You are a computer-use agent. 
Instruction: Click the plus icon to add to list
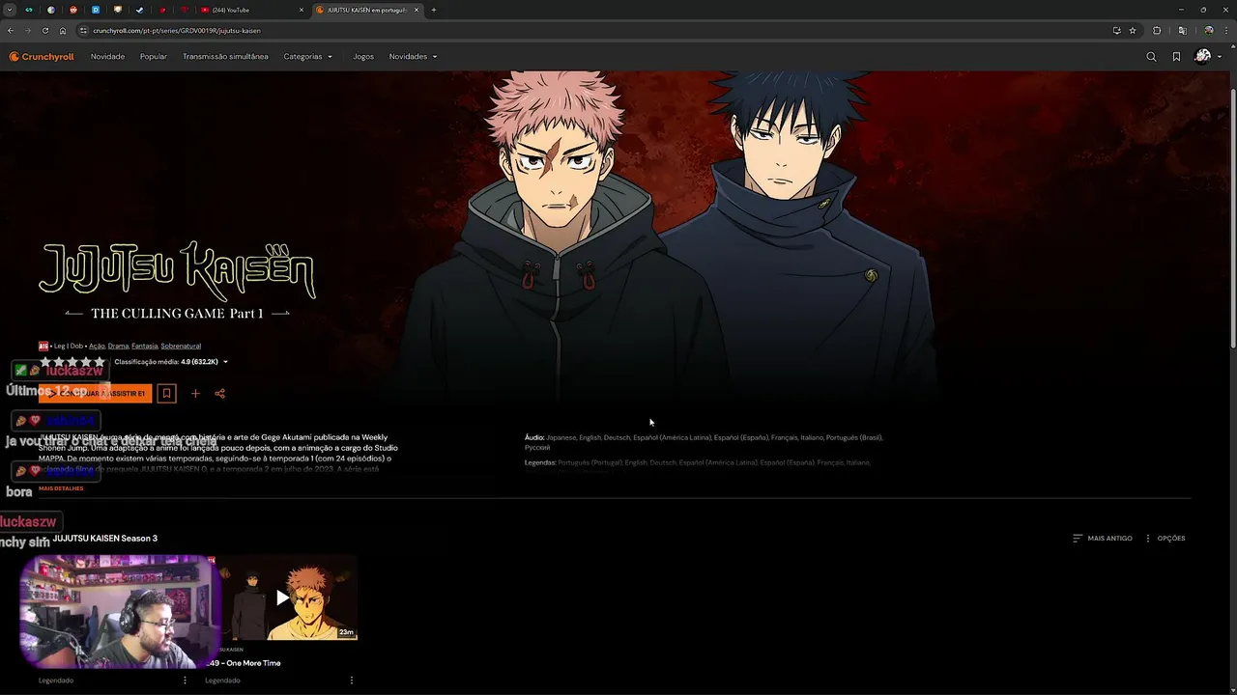pos(195,393)
